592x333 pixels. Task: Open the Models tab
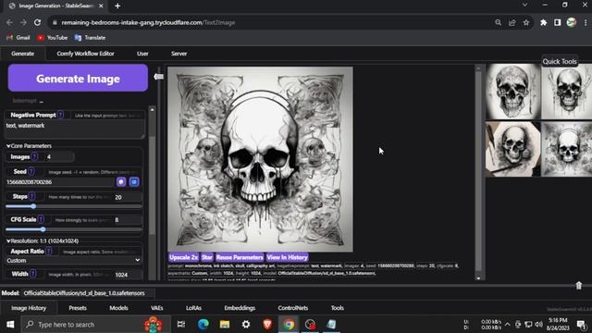pyautogui.click(x=118, y=308)
